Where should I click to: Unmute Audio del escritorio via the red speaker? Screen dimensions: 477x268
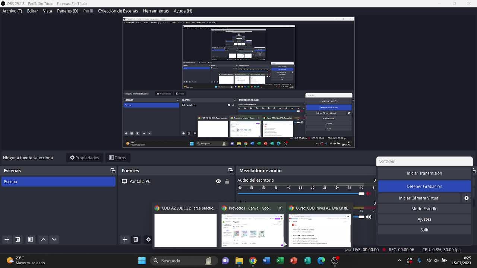pos(369,194)
